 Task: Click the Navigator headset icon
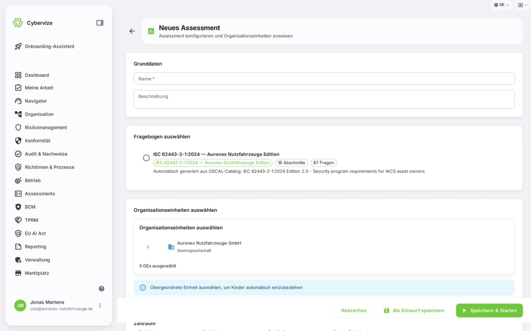click(x=18, y=101)
